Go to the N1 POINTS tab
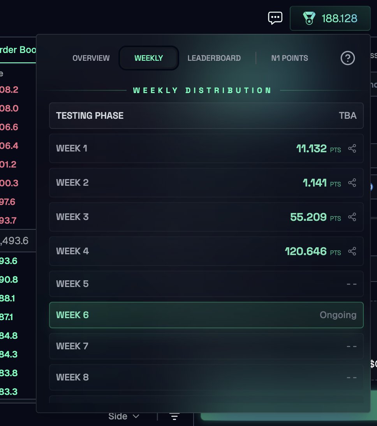The height and width of the screenshot is (426, 377). pyautogui.click(x=289, y=58)
